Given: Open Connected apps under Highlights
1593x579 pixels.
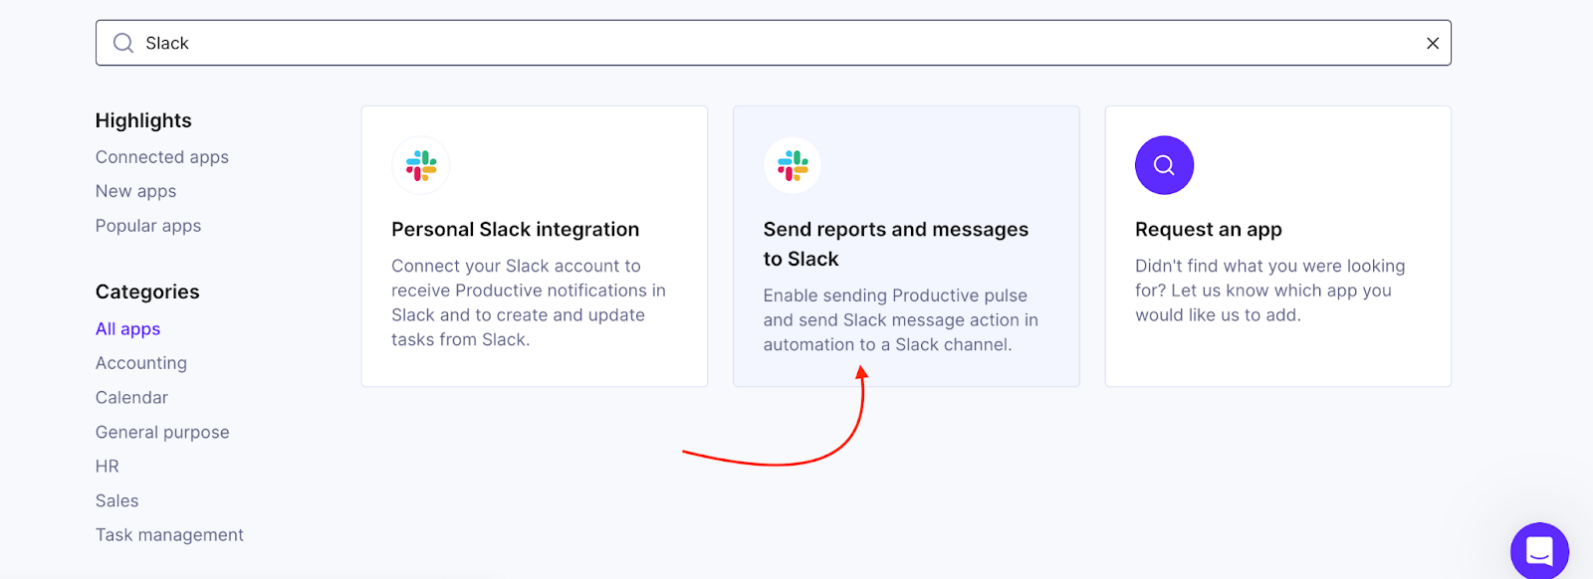Looking at the screenshot, I should (x=162, y=157).
